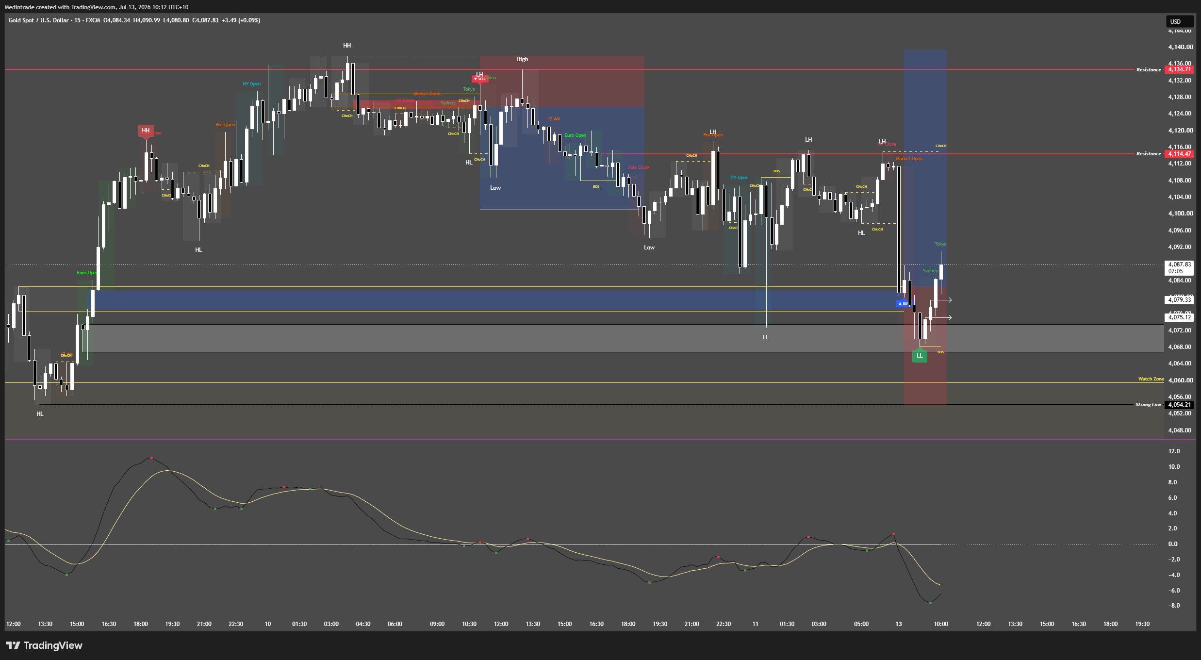Screen dimensions: 1201x660
Task: Click the 4,075.12 price tag
Action: point(1179,317)
